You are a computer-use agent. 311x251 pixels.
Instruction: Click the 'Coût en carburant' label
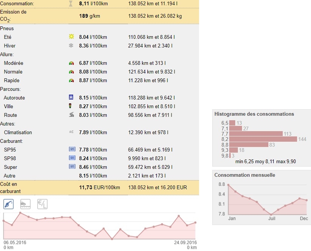[10, 188]
